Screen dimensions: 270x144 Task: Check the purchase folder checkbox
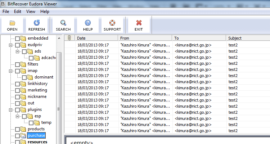[x=17, y=136]
